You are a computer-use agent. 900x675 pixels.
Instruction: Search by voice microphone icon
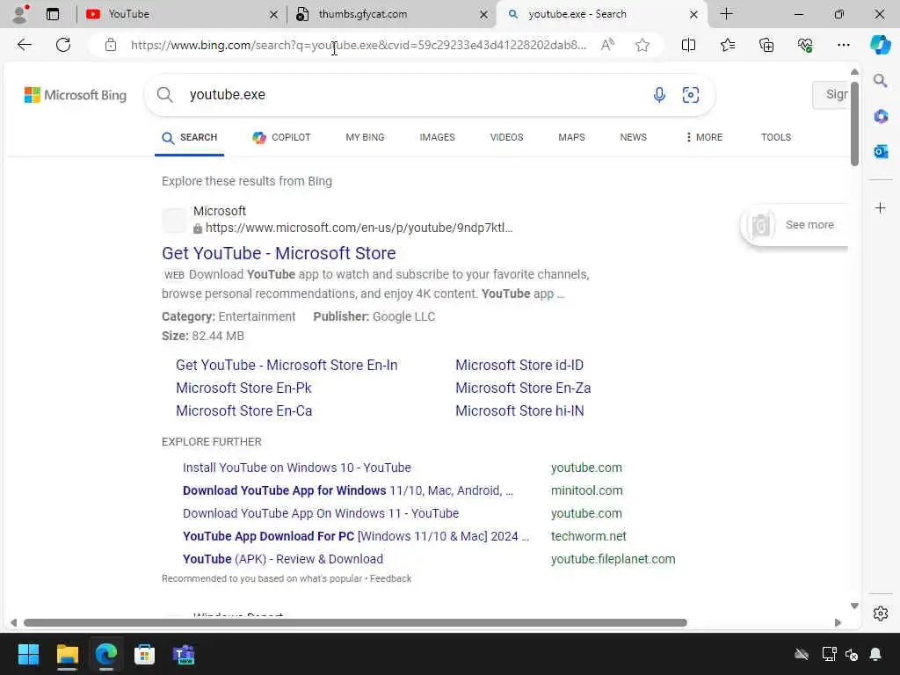659,95
